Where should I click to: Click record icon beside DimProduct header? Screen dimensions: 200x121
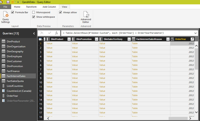48,39
